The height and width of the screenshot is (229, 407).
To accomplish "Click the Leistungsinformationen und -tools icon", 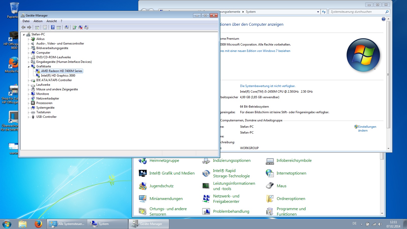I will [x=206, y=186].
